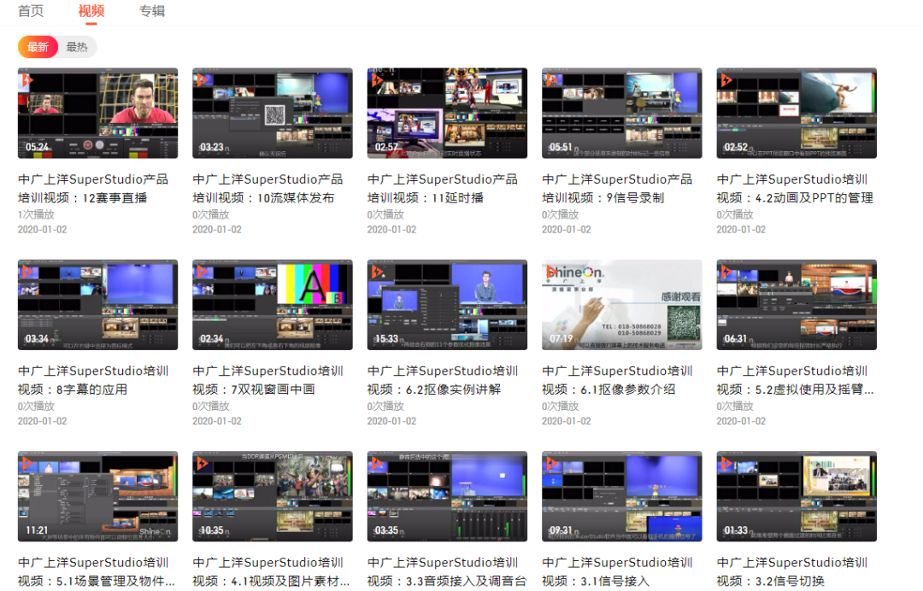923x591 pixels.
Task: Click 05:24 duration label on first video
Action: coord(37,147)
